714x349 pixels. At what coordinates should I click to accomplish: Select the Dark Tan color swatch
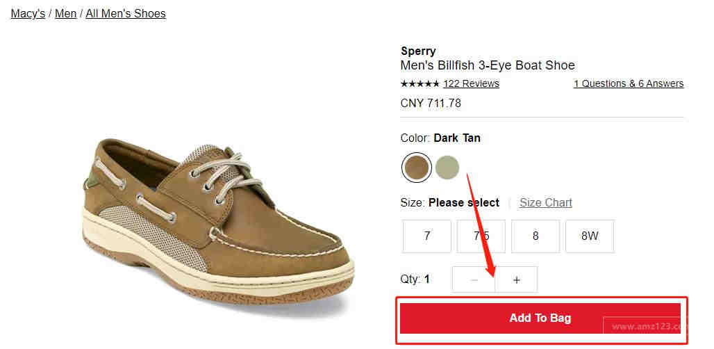click(x=416, y=168)
